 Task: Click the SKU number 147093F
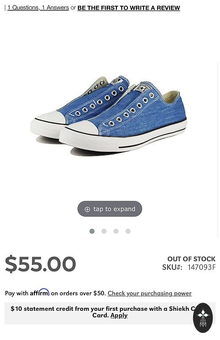pyautogui.click(x=201, y=267)
